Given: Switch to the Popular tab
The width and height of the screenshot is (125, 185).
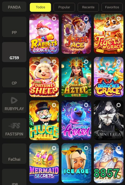Looking at the screenshot, I should pyautogui.click(x=64, y=7).
